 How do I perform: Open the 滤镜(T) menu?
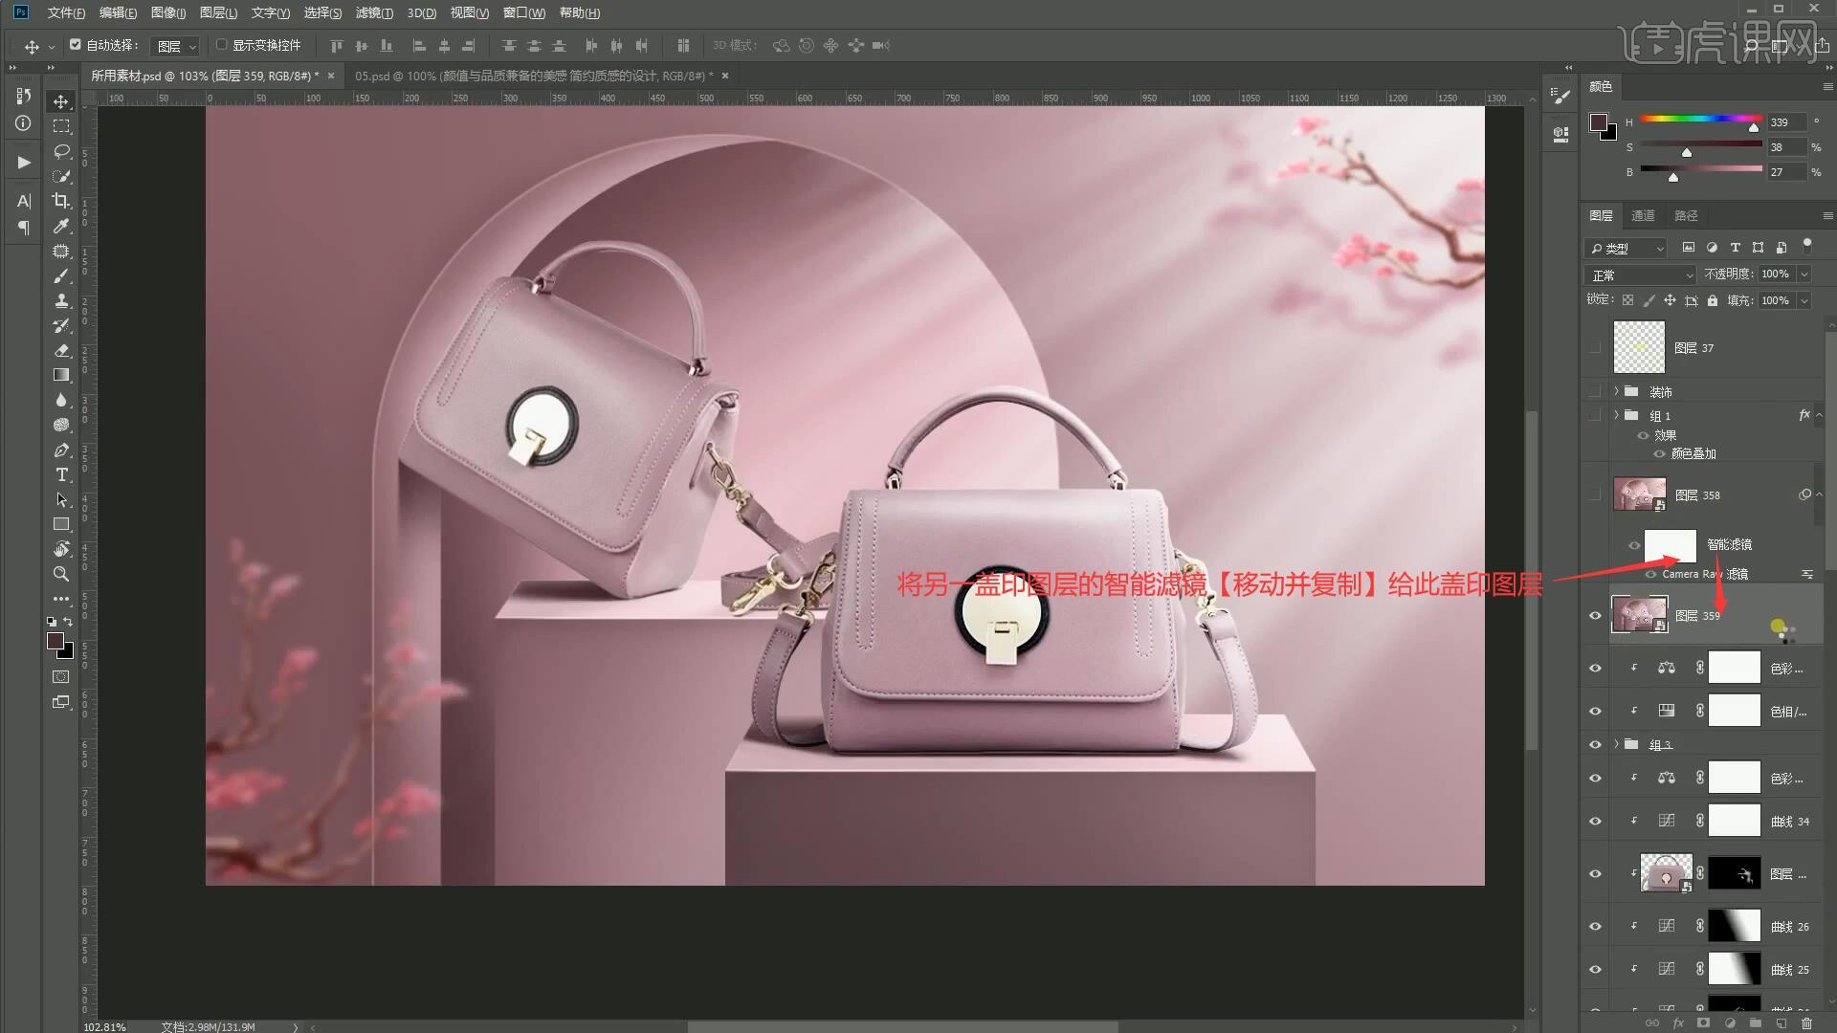[373, 12]
